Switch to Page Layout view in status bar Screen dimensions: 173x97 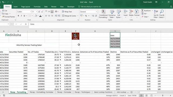point(147,95)
